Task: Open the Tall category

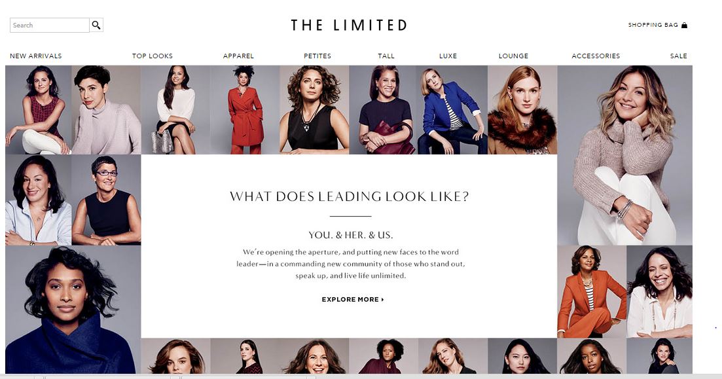Action: point(386,56)
